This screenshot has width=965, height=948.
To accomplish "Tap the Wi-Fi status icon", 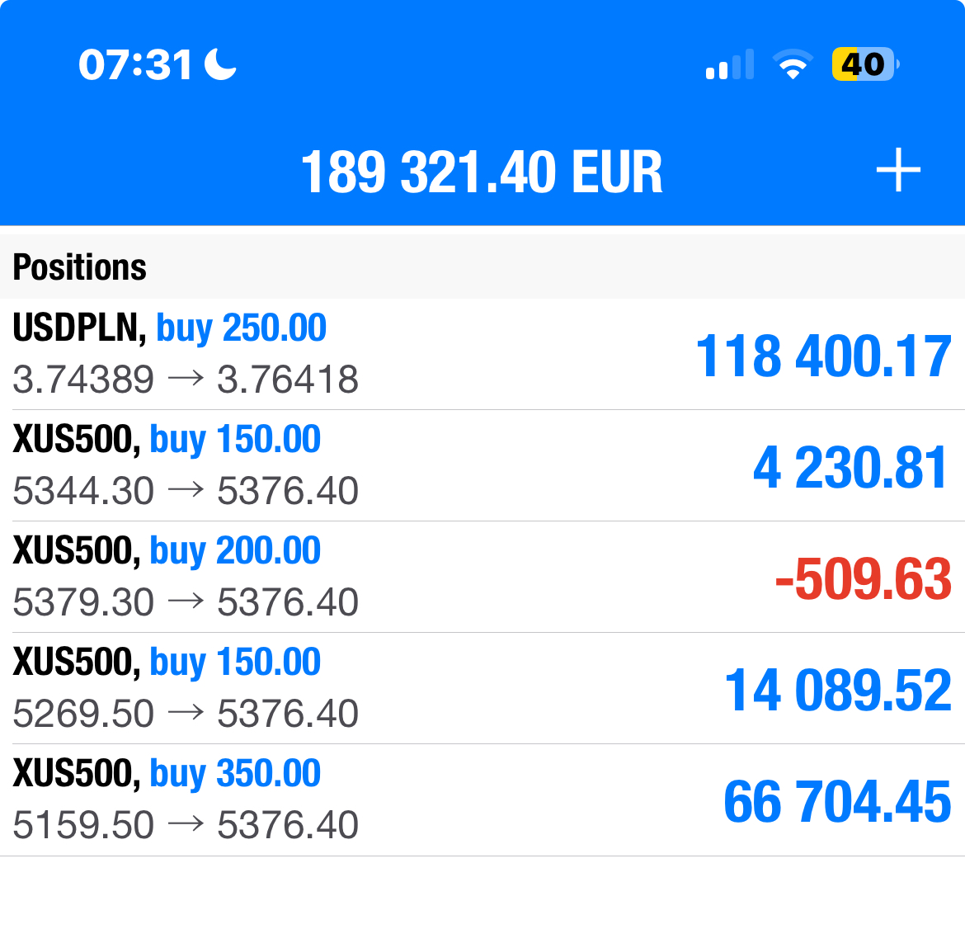I will [x=793, y=64].
